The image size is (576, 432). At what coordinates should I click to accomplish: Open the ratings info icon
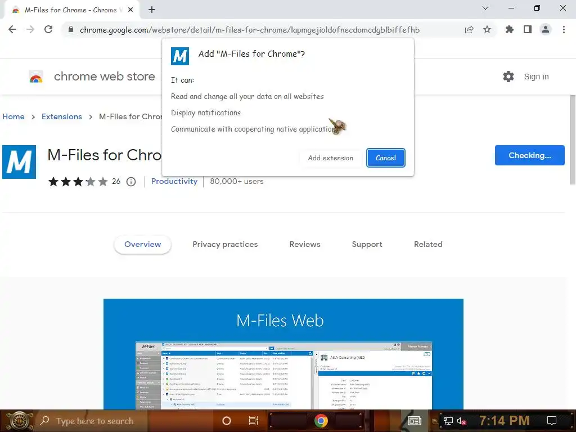131,182
